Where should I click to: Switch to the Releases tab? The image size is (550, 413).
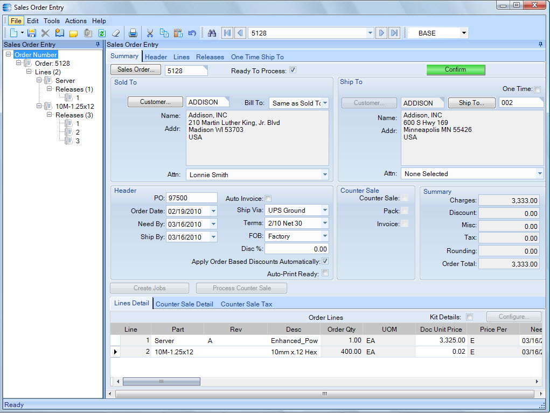click(210, 57)
